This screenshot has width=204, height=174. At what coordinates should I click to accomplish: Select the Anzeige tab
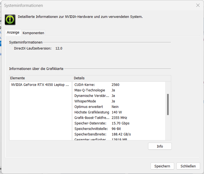pos(13,32)
